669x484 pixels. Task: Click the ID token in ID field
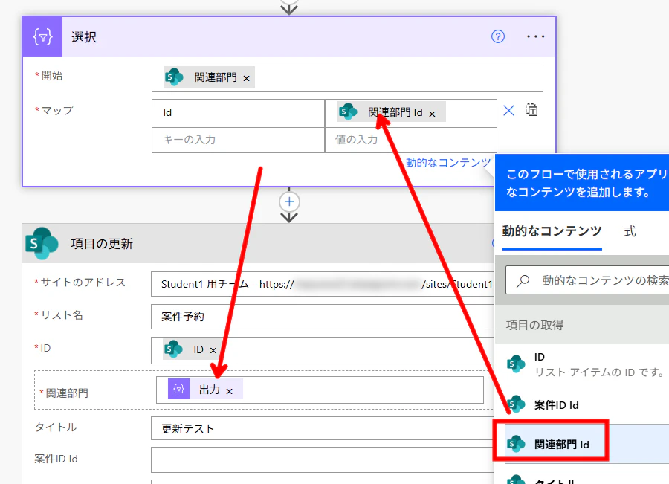pyautogui.click(x=191, y=349)
